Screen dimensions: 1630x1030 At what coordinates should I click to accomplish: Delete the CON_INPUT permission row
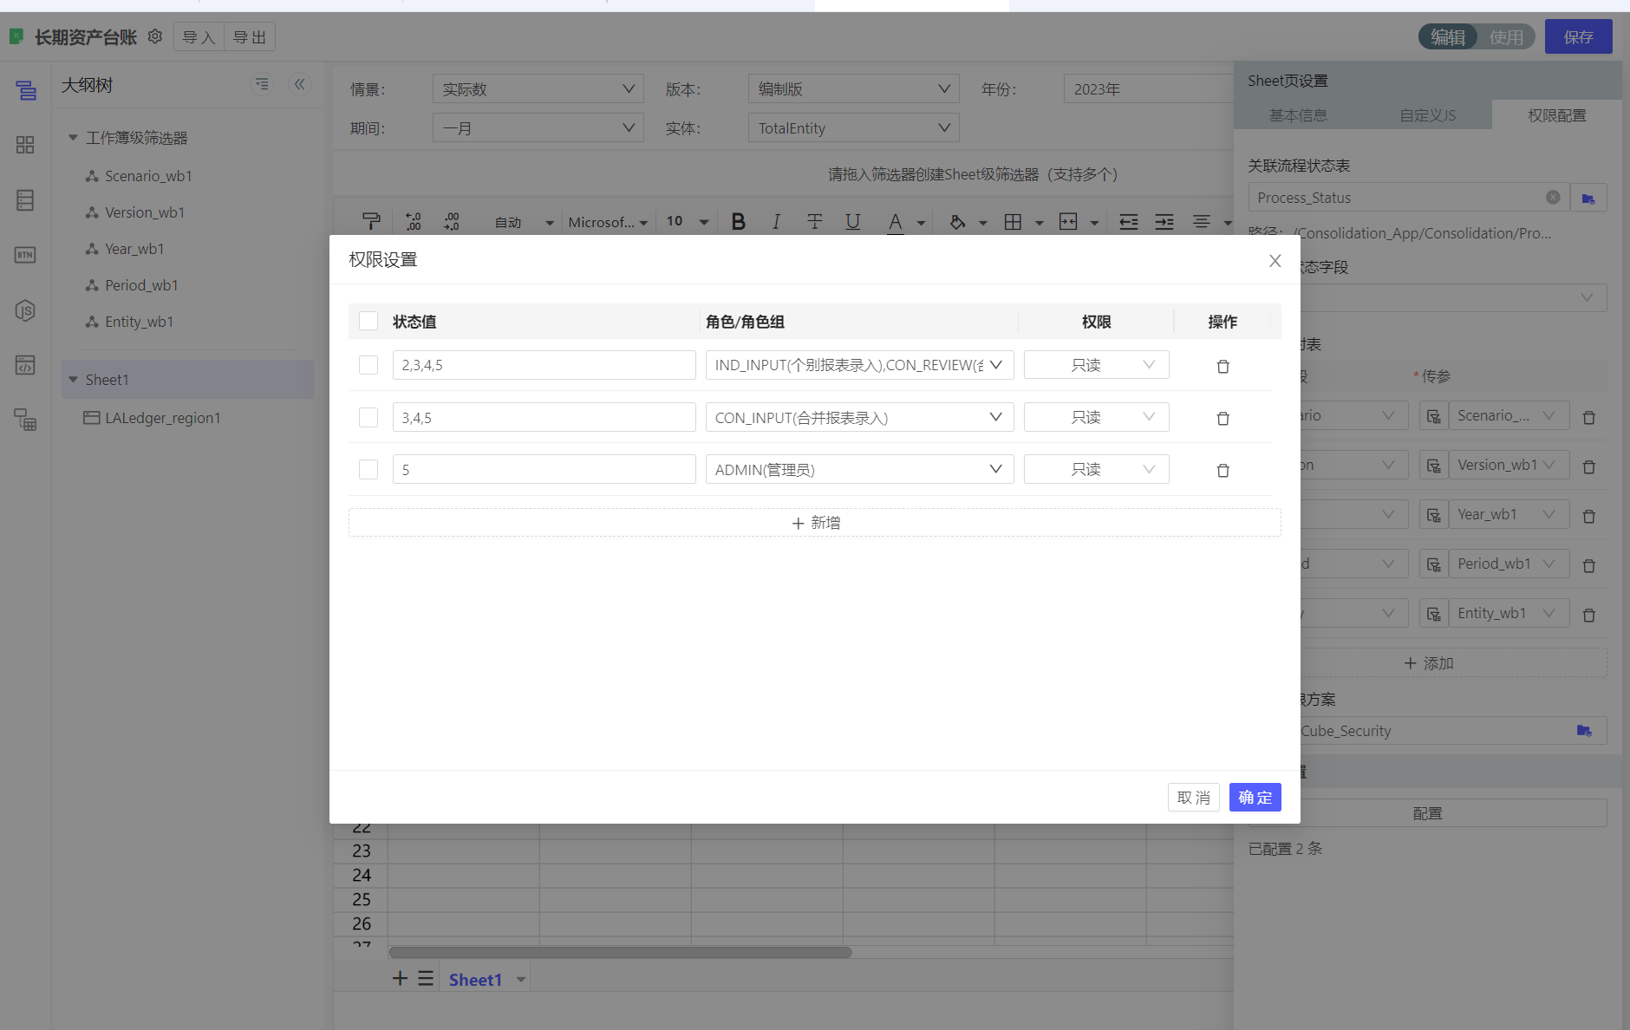click(1222, 418)
